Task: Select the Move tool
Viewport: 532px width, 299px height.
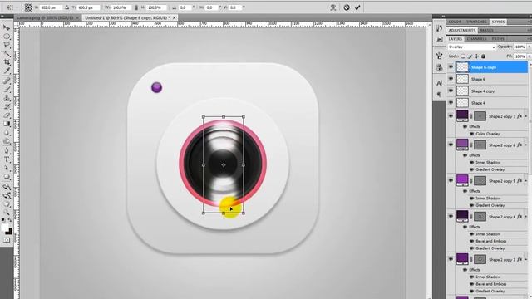Action: pyautogui.click(x=7, y=27)
